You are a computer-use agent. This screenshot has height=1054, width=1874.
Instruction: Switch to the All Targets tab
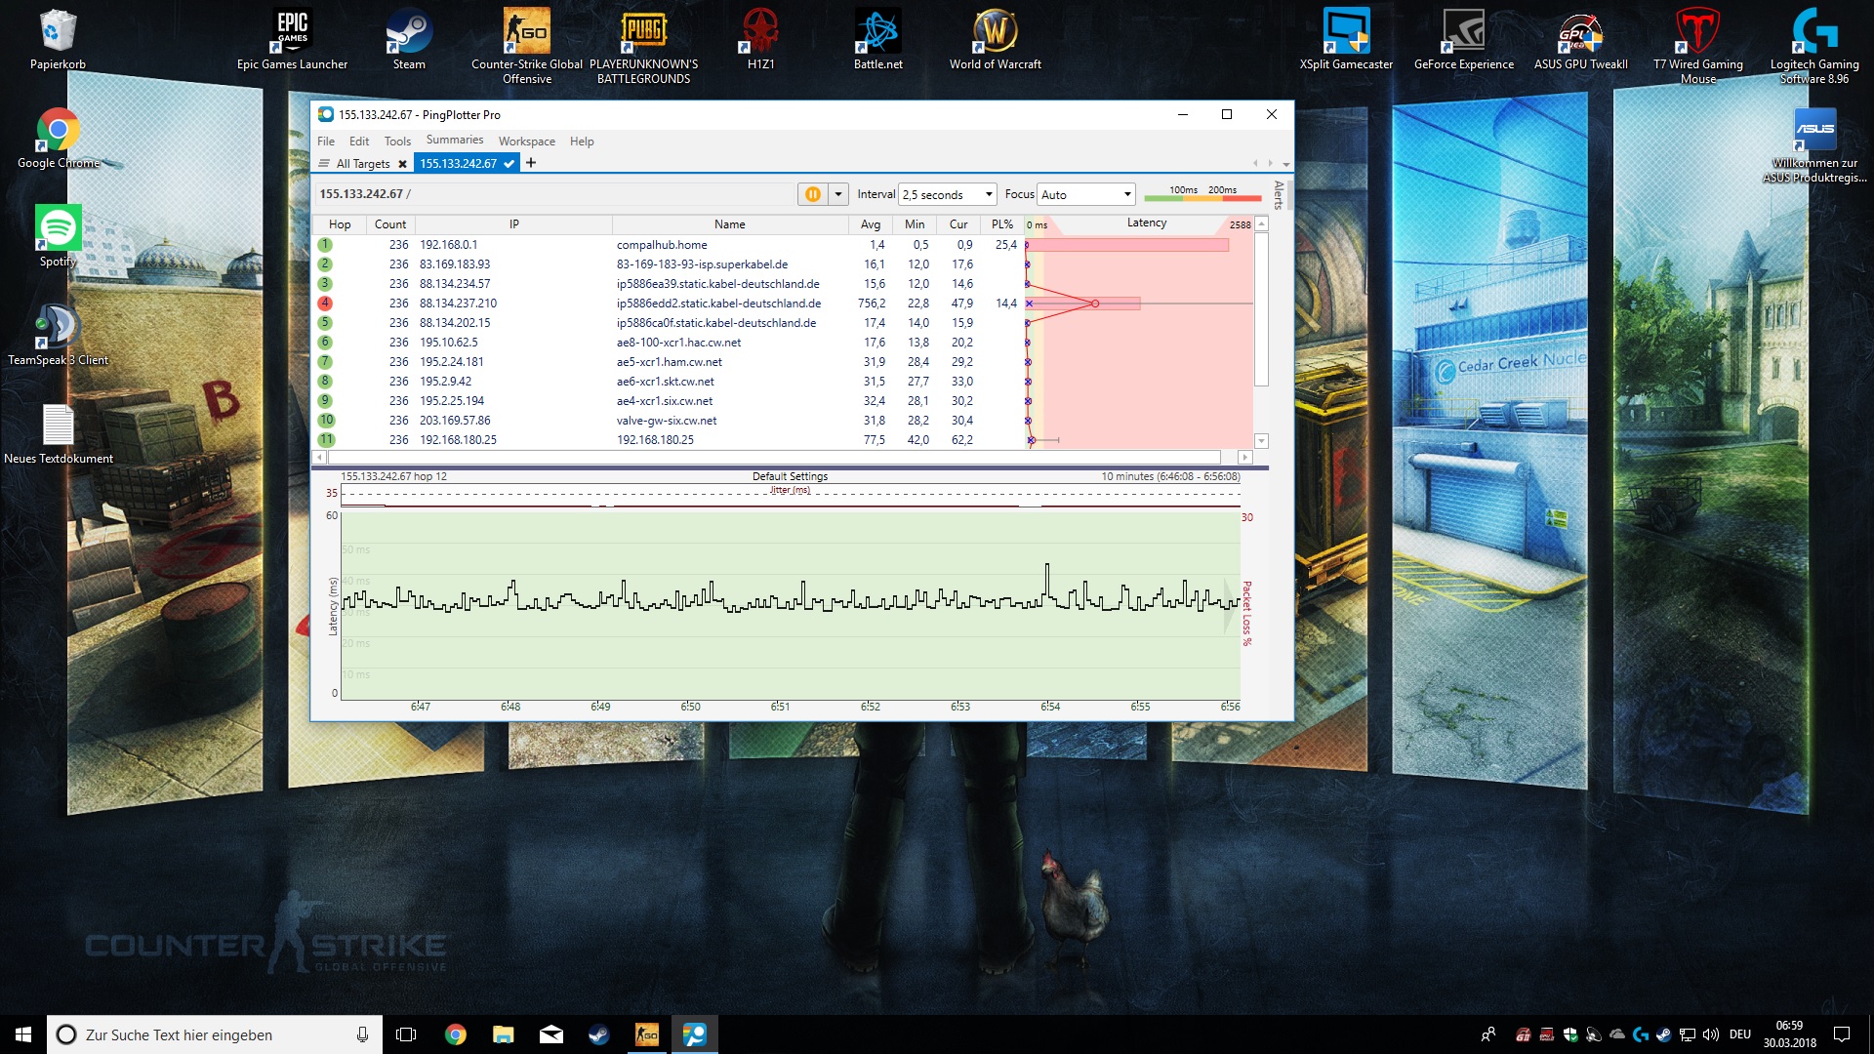click(362, 164)
